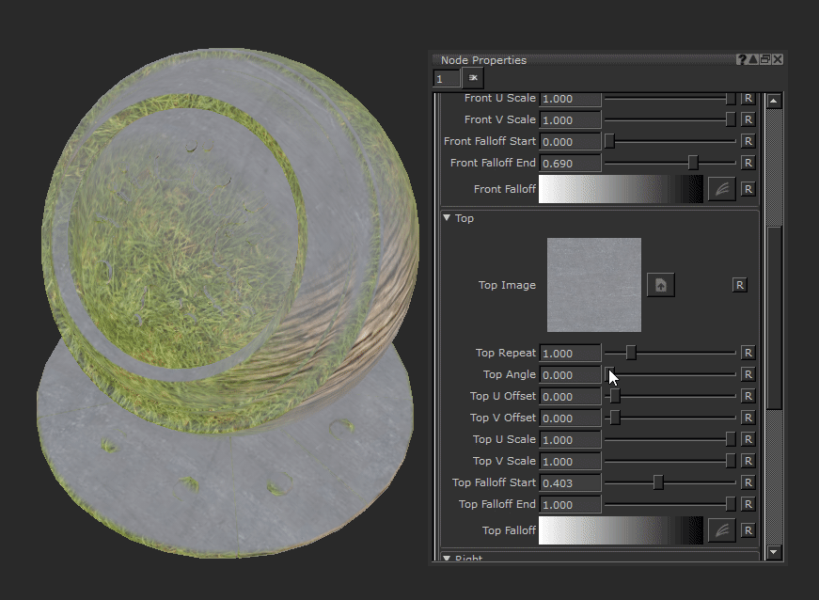The width and height of the screenshot is (819, 600).
Task: Click the icon button next to the 1 field
Action: click(473, 78)
